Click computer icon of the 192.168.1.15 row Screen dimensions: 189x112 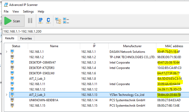pyautogui.click(x=12, y=106)
